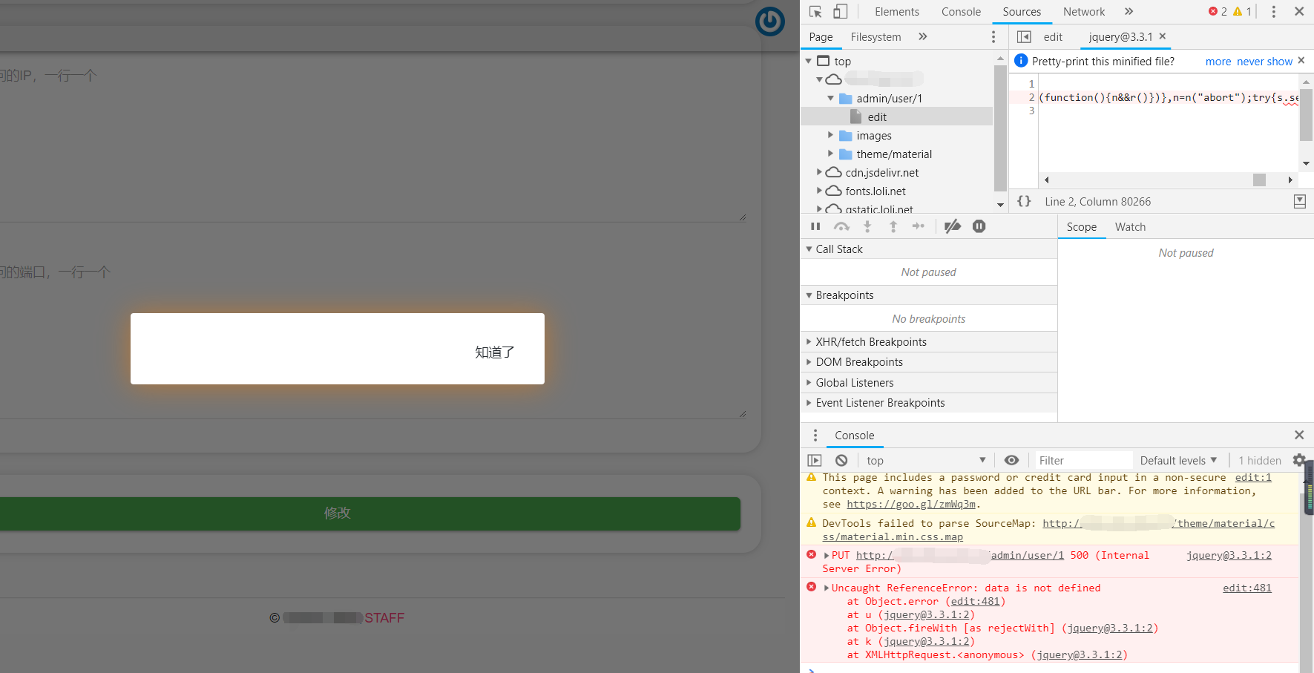Click the step debugger arrow icon
Image resolution: width=1314 pixels, height=673 pixels.
click(919, 226)
